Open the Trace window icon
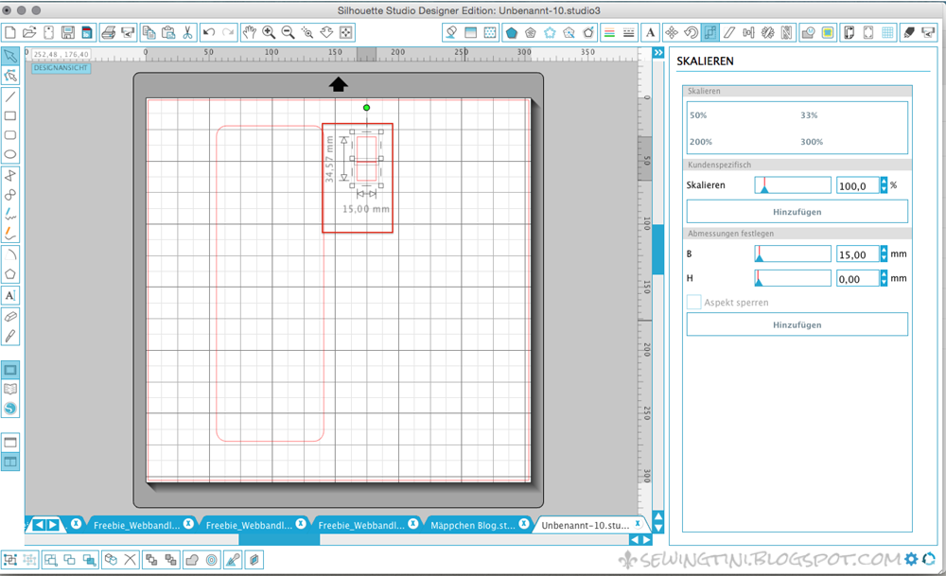The height and width of the screenshot is (576, 946). click(x=828, y=32)
